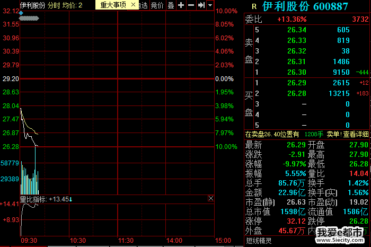Select buy level 1 price 26.29
The width and height of the screenshot is (371, 247).
tap(297, 83)
